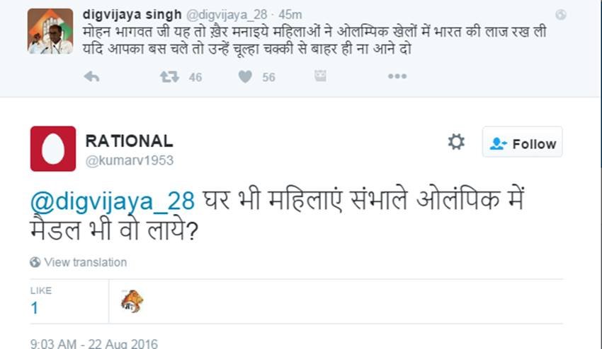Open the liker's small tiger avatar
The height and width of the screenshot is (349, 602).
(x=132, y=302)
